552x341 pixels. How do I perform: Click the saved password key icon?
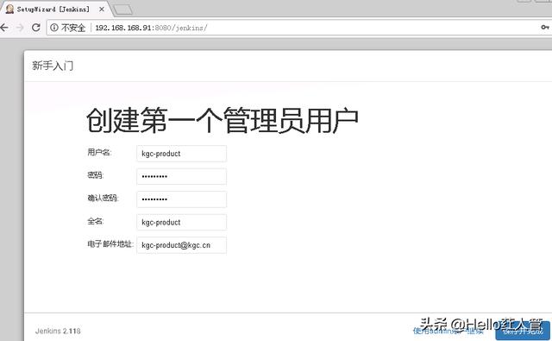[x=545, y=27]
